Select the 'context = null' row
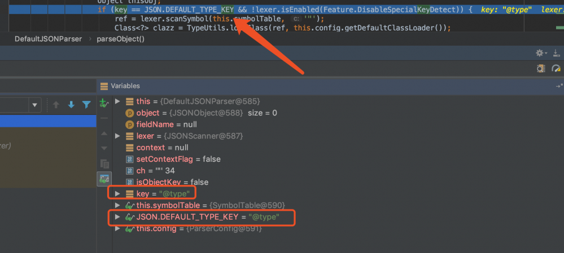 pyautogui.click(x=338, y=148)
